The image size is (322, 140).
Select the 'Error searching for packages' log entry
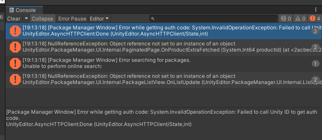tap(137, 63)
